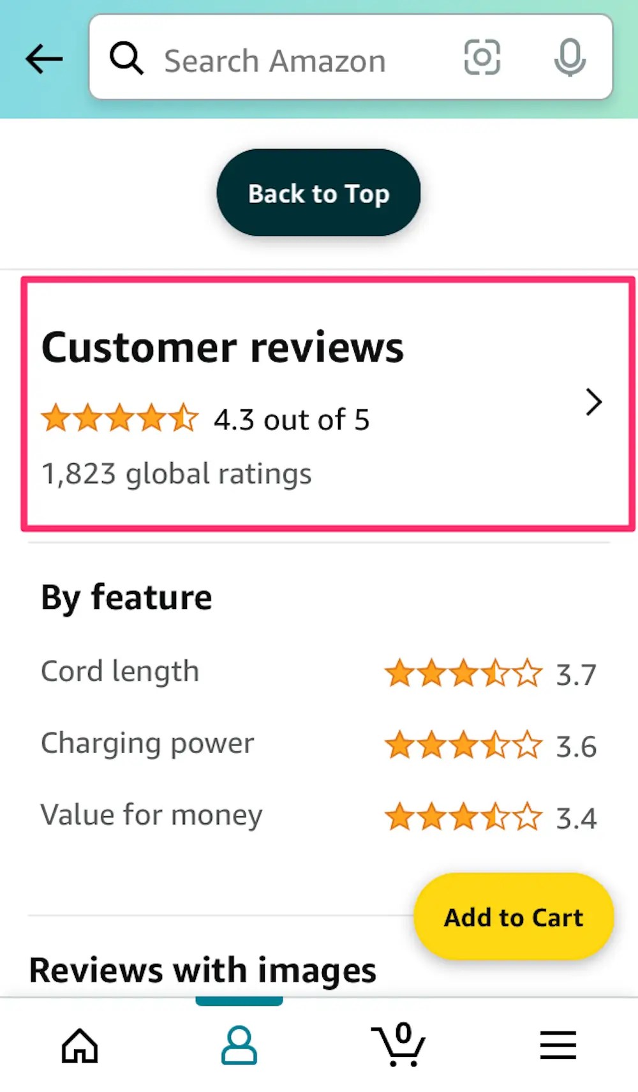Switch to the cart tab showing 0 items

399,1045
